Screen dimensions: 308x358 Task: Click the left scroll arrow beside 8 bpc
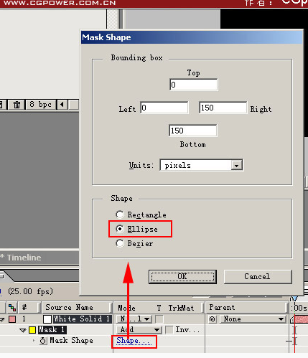62,105
